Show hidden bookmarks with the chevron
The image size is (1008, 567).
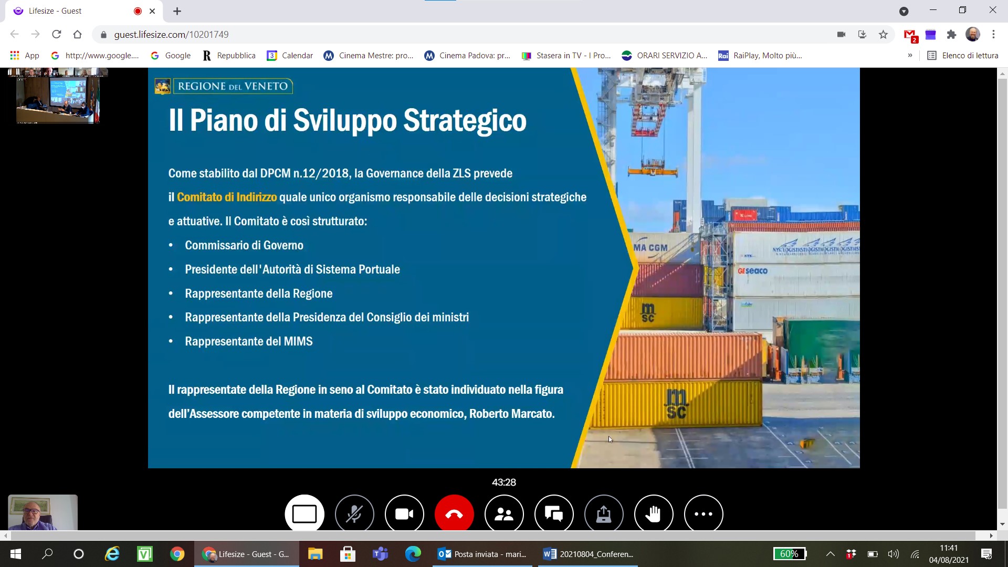click(910, 56)
